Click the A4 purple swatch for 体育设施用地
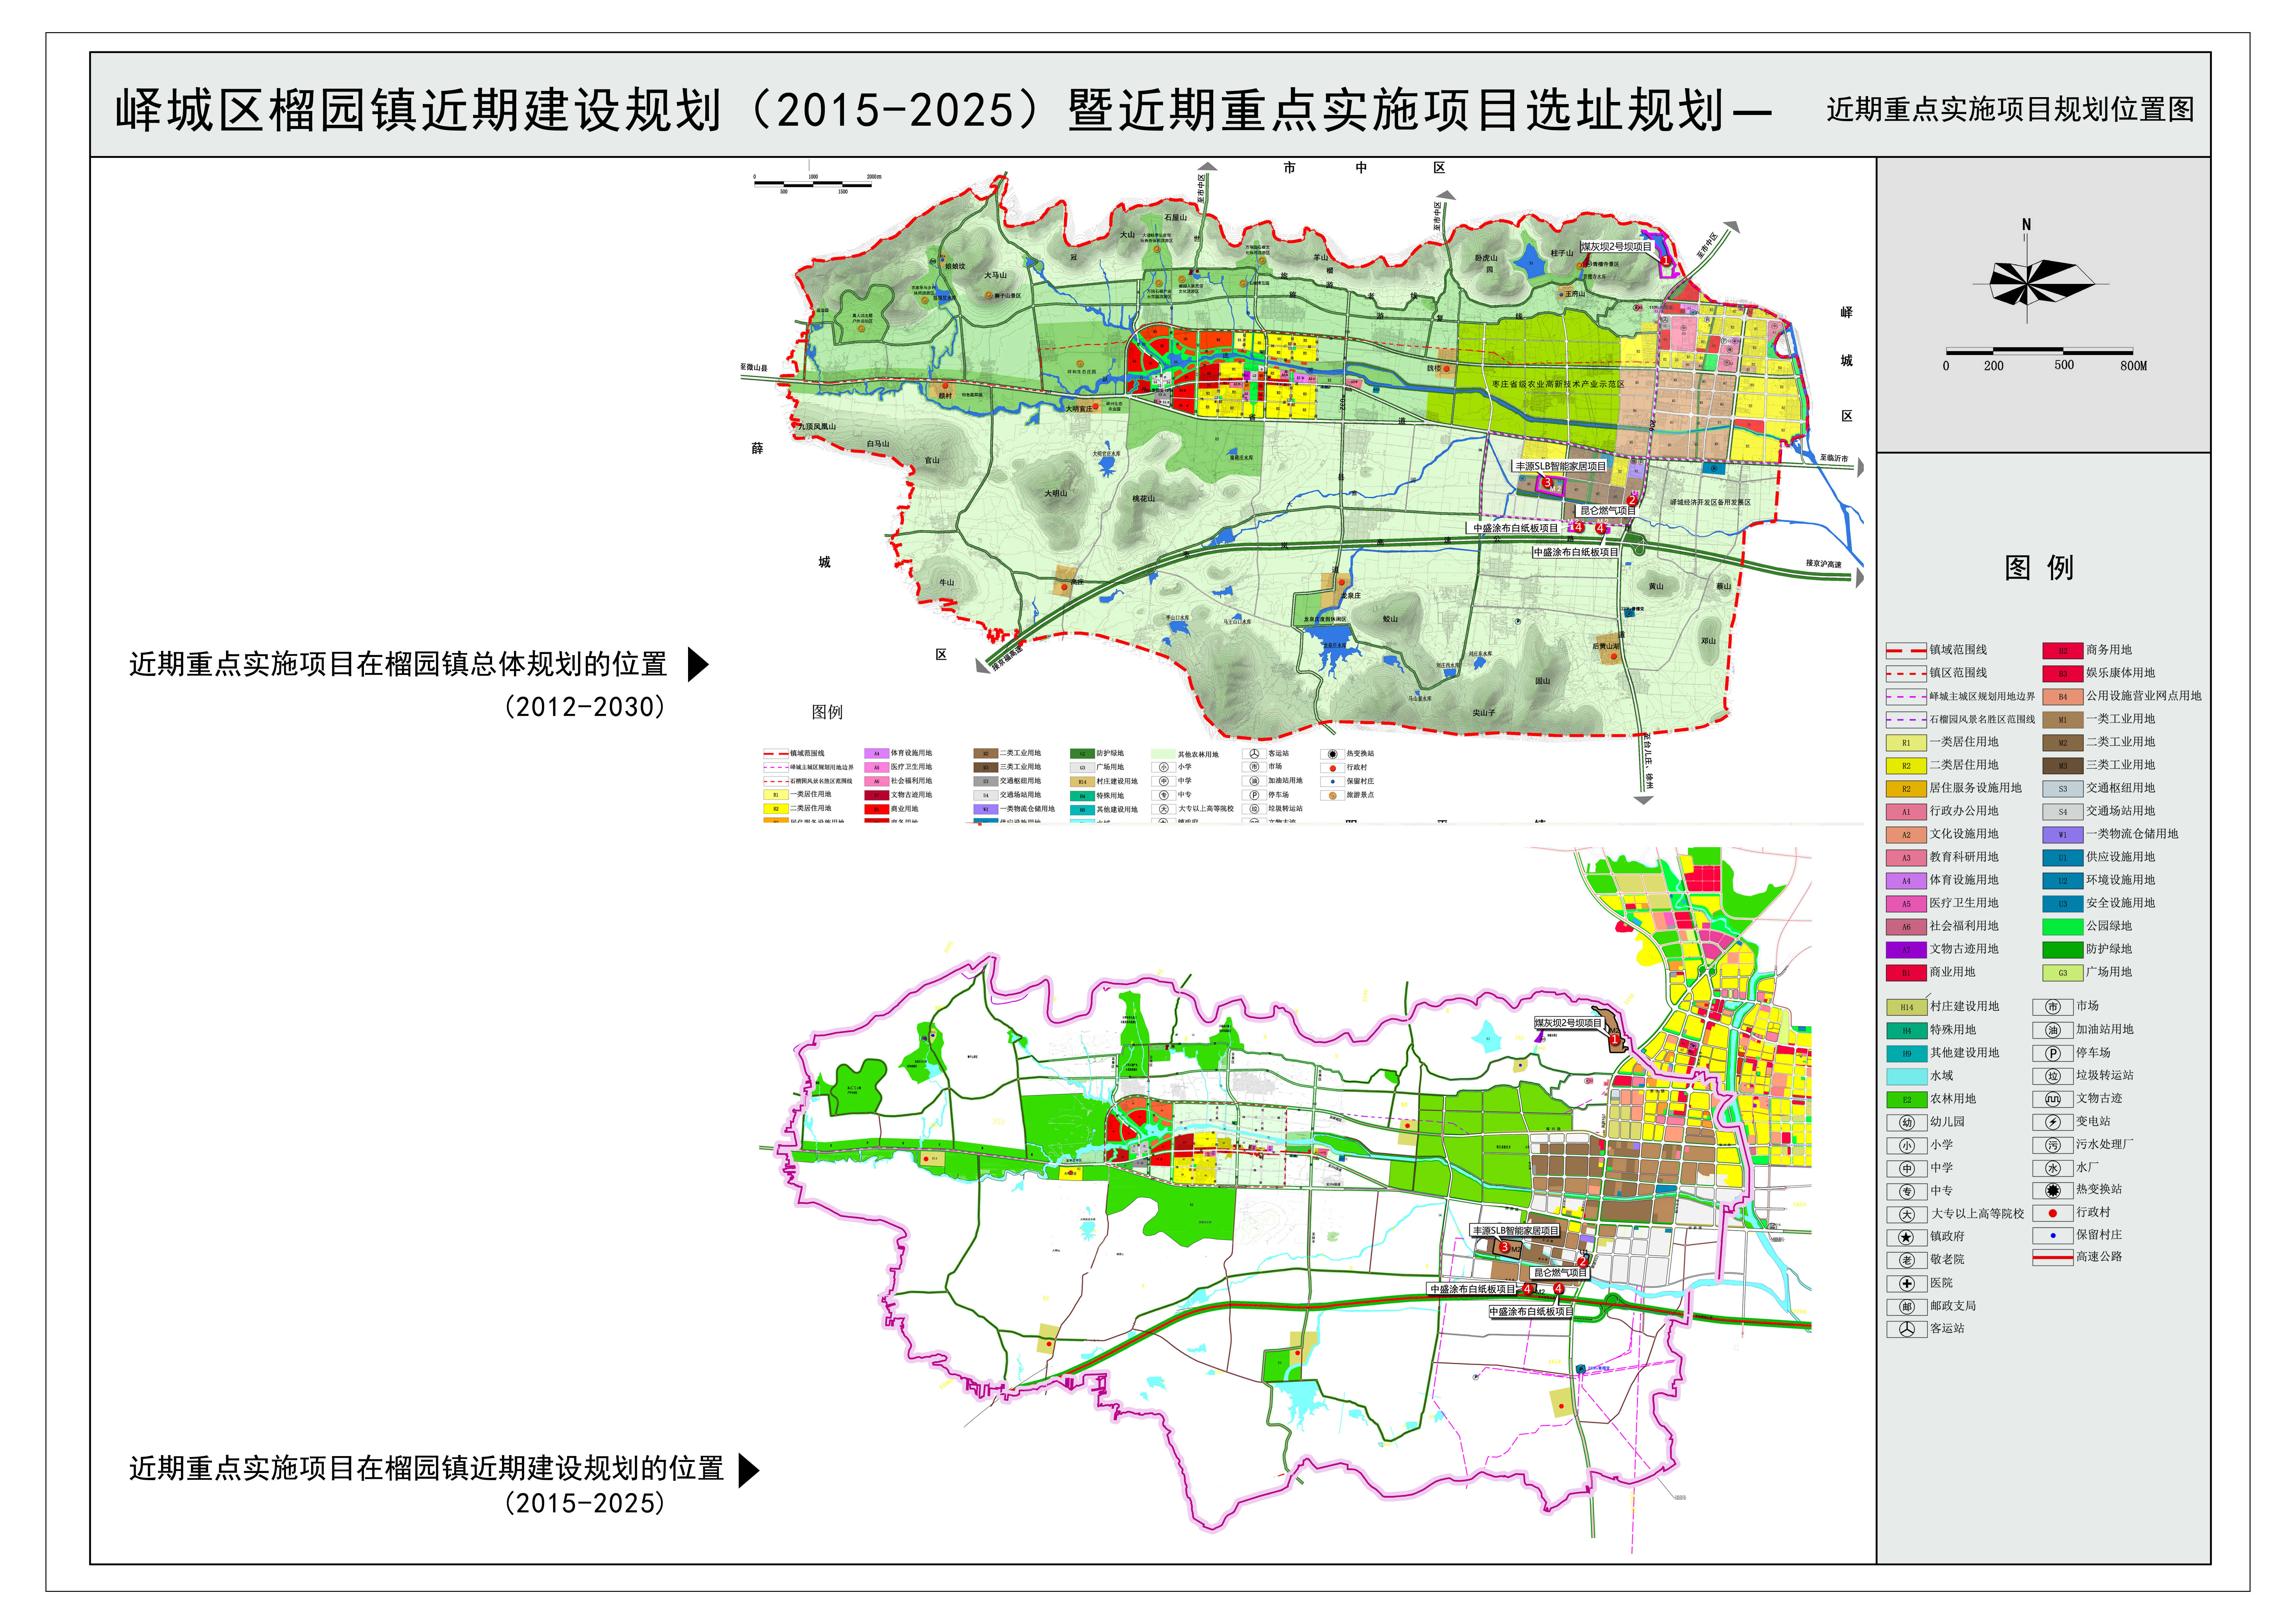Screen dimensions: 2296x1624 [1906, 881]
